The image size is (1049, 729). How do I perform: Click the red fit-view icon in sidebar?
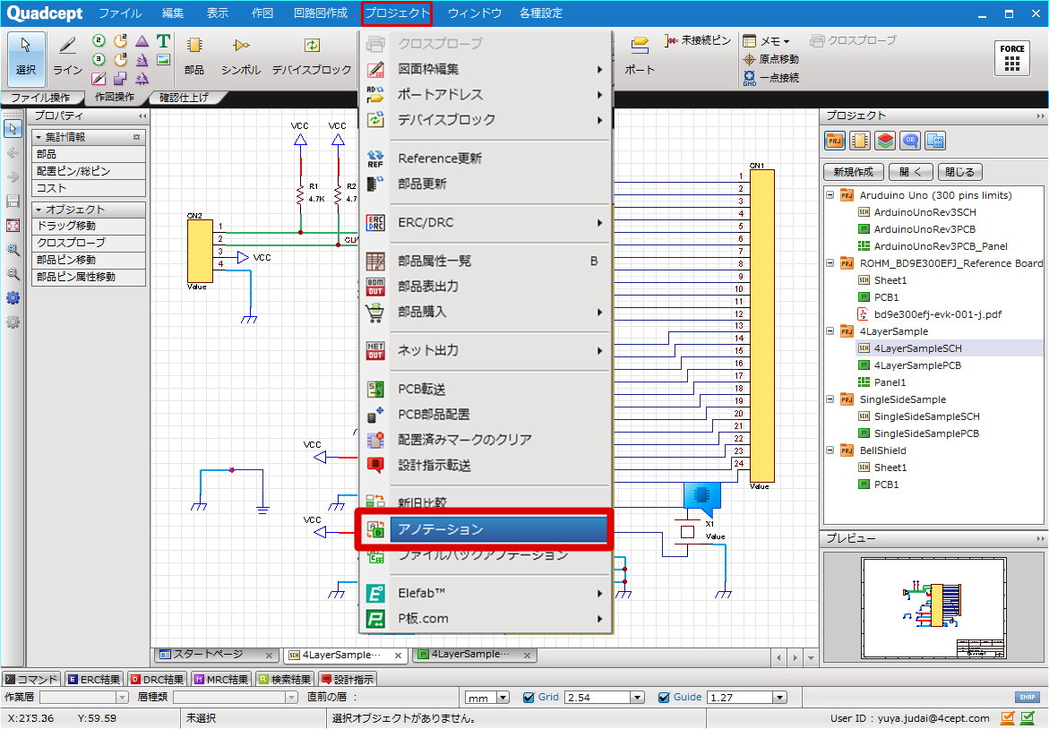click(x=13, y=226)
